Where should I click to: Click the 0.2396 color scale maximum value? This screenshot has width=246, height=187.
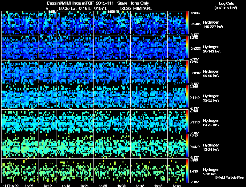[x=195, y=13]
